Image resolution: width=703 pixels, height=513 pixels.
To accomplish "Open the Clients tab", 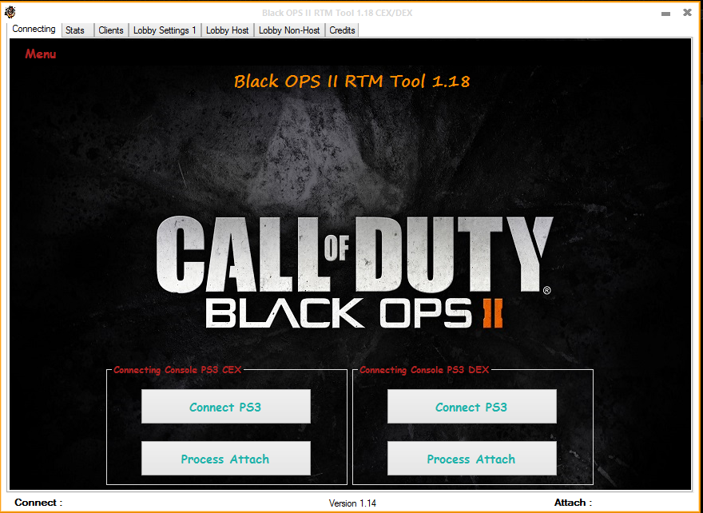I will coord(111,30).
